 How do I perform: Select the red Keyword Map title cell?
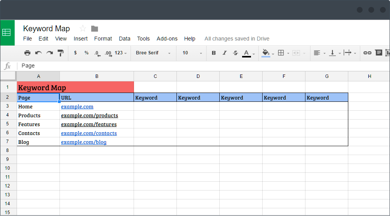(x=75, y=87)
